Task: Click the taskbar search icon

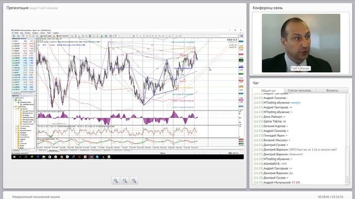Action: coord(20,156)
